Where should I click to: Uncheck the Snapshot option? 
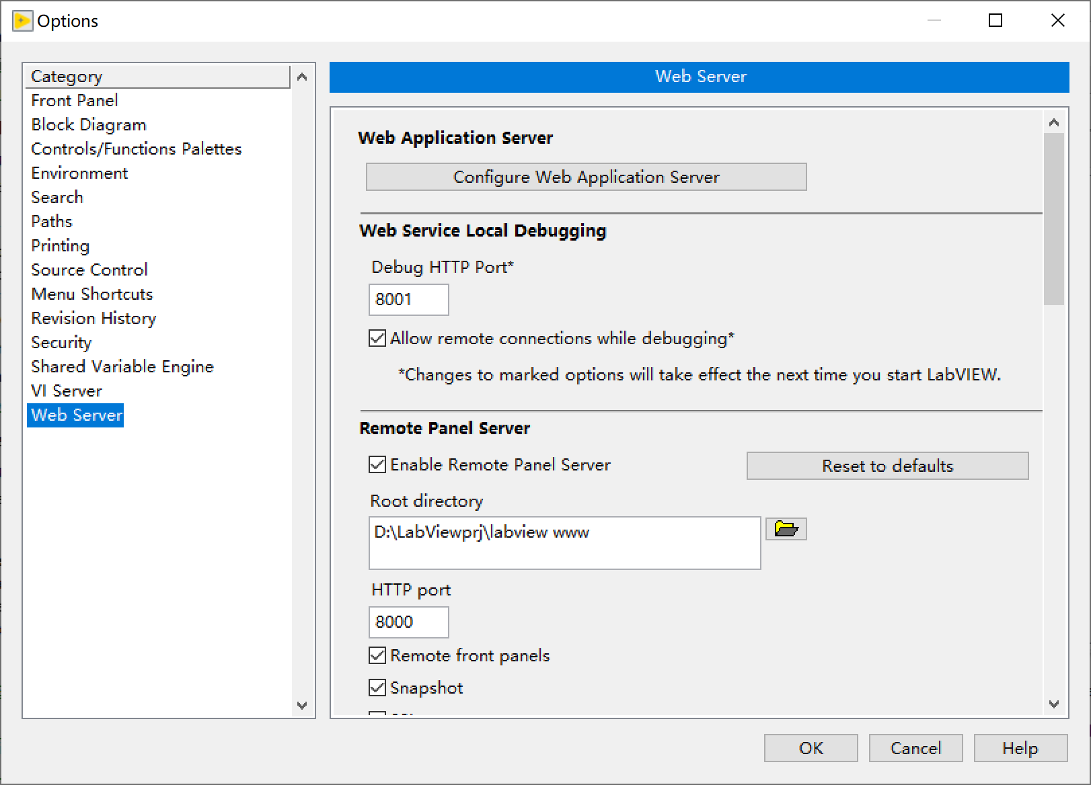(378, 687)
